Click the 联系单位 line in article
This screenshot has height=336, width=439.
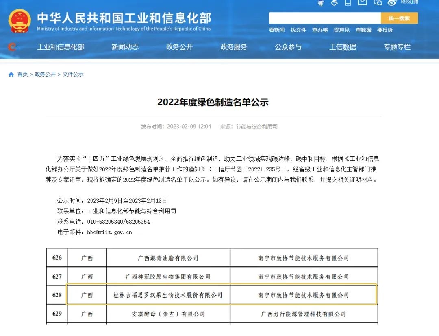click(x=117, y=211)
